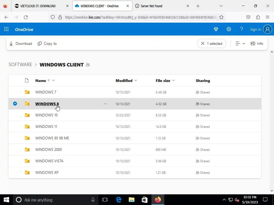274x205 pixels.
Task: Click the 12/23/2021 modified date
Action: pyautogui.click(x=123, y=115)
